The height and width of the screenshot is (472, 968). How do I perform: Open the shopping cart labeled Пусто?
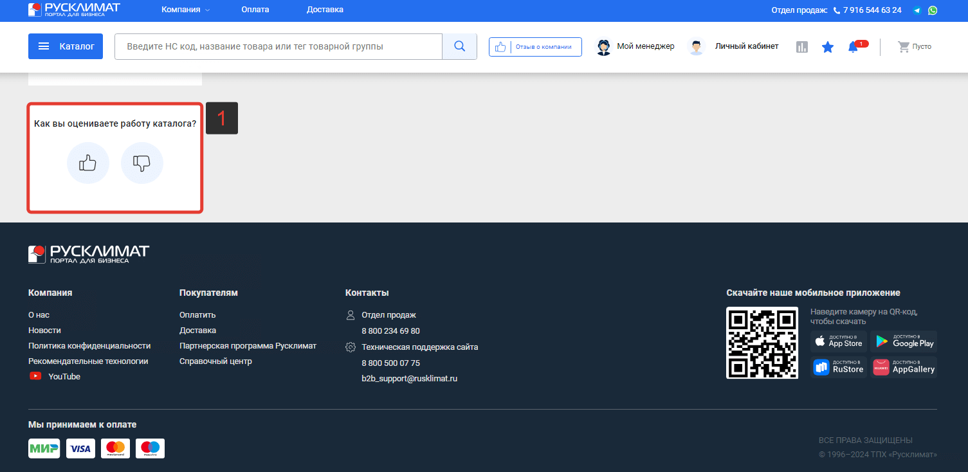point(914,46)
